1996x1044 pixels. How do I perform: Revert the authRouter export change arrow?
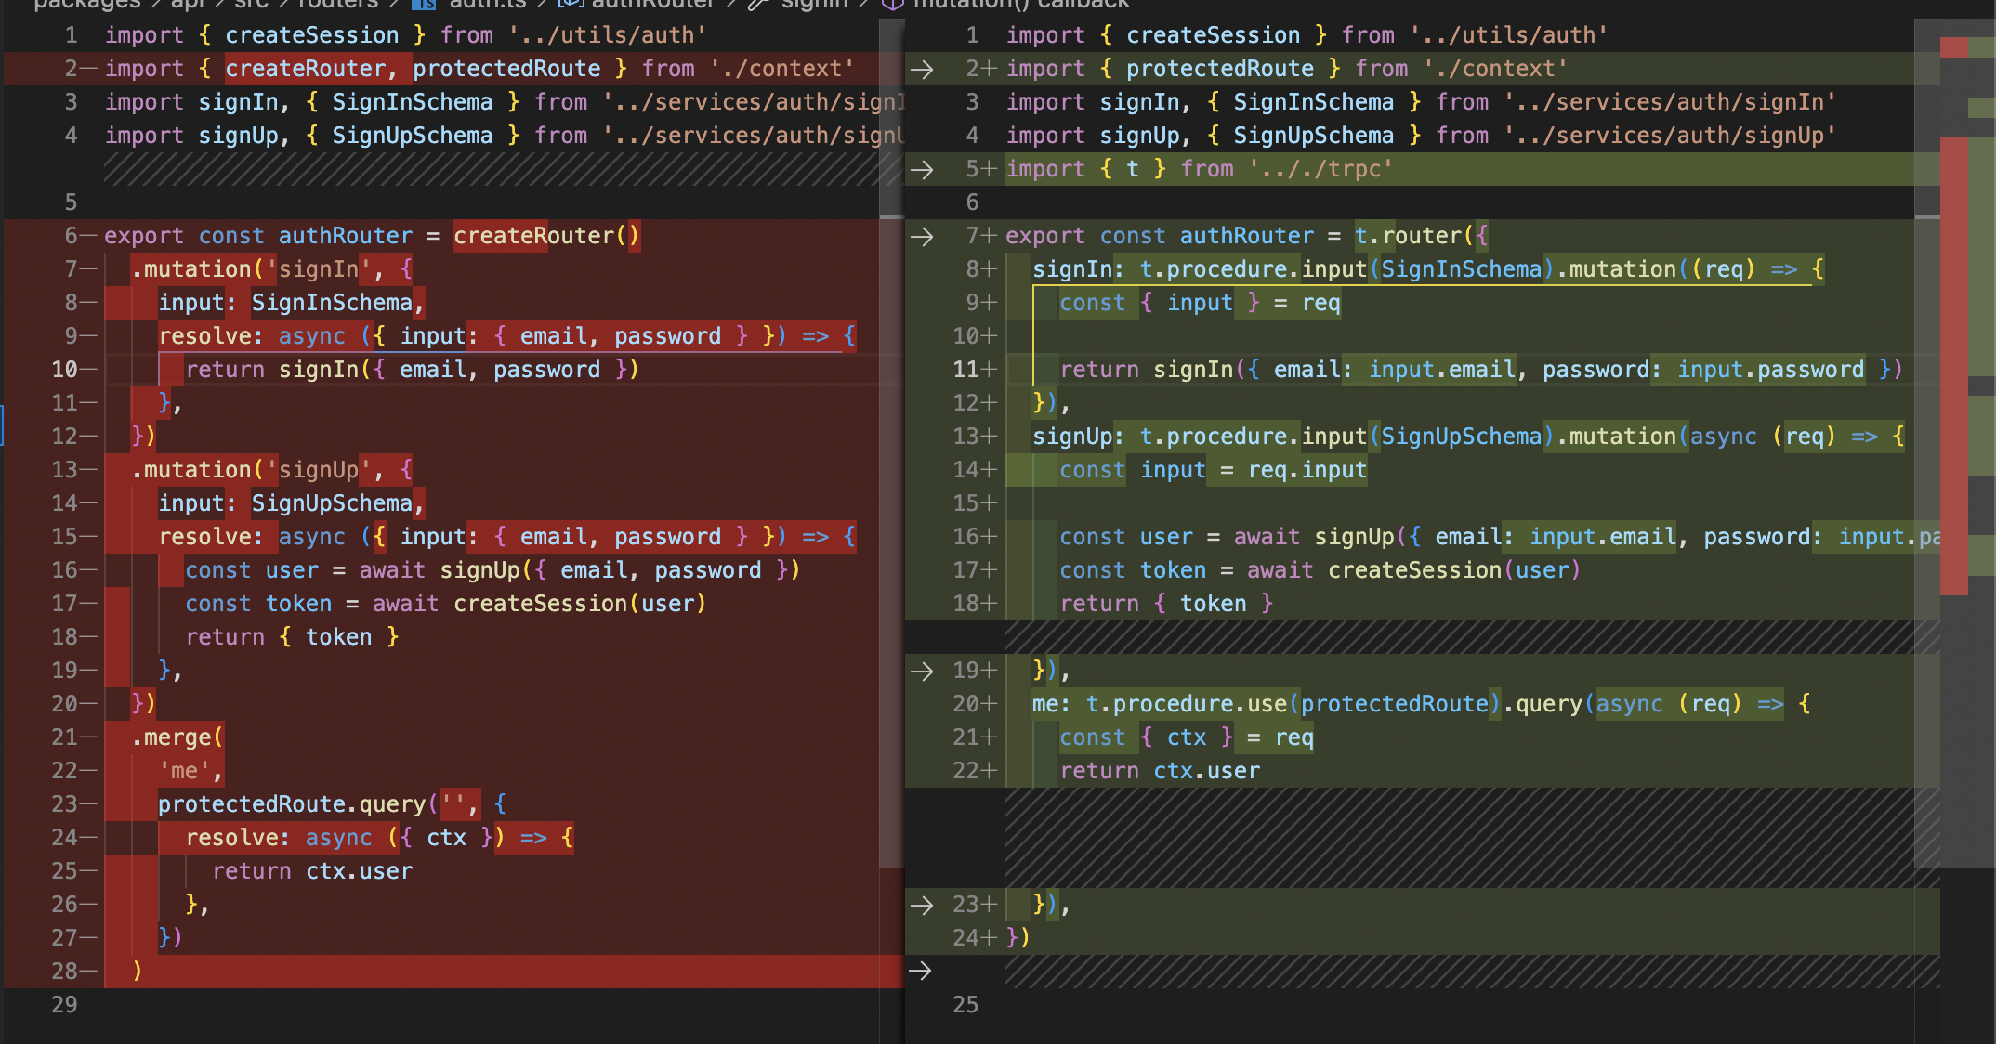[x=921, y=236]
